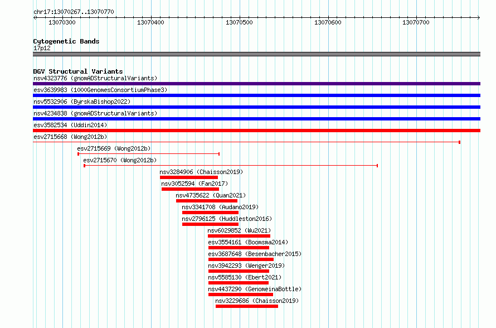The width and height of the screenshot is (496, 328).
Task: Open esv3687648 Besenbacher2015 label
Action: pyautogui.click(x=255, y=254)
